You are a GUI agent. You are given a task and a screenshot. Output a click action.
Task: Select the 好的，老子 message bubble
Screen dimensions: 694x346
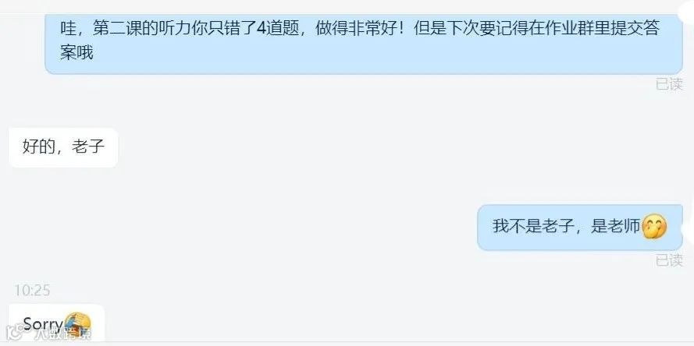(63, 147)
